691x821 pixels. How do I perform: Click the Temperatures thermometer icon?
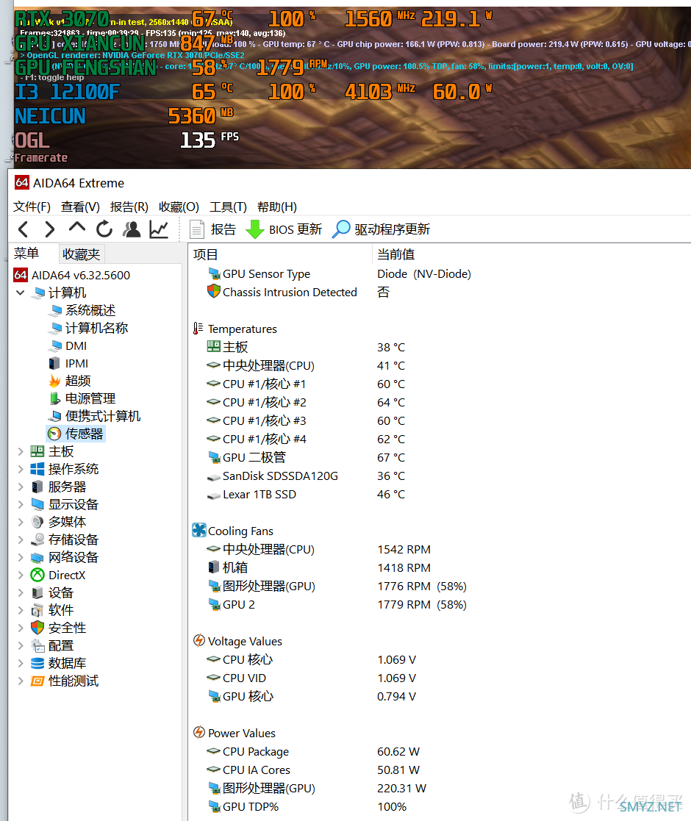pyautogui.click(x=198, y=329)
